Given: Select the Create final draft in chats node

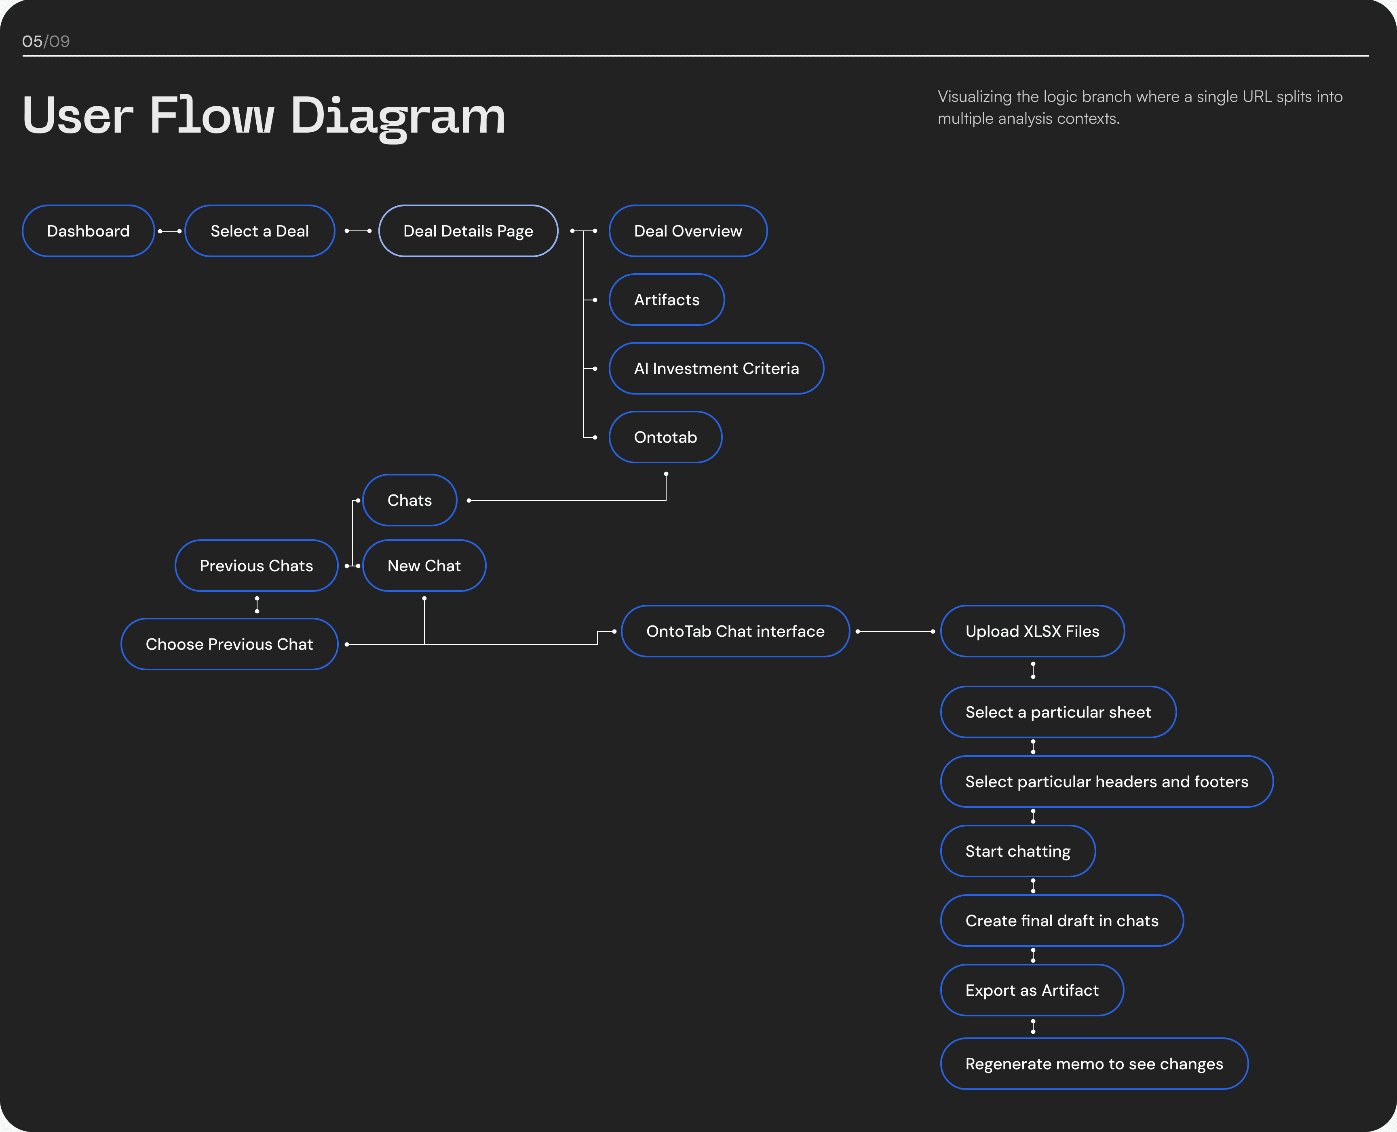Looking at the screenshot, I should click(x=1061, y=921).
